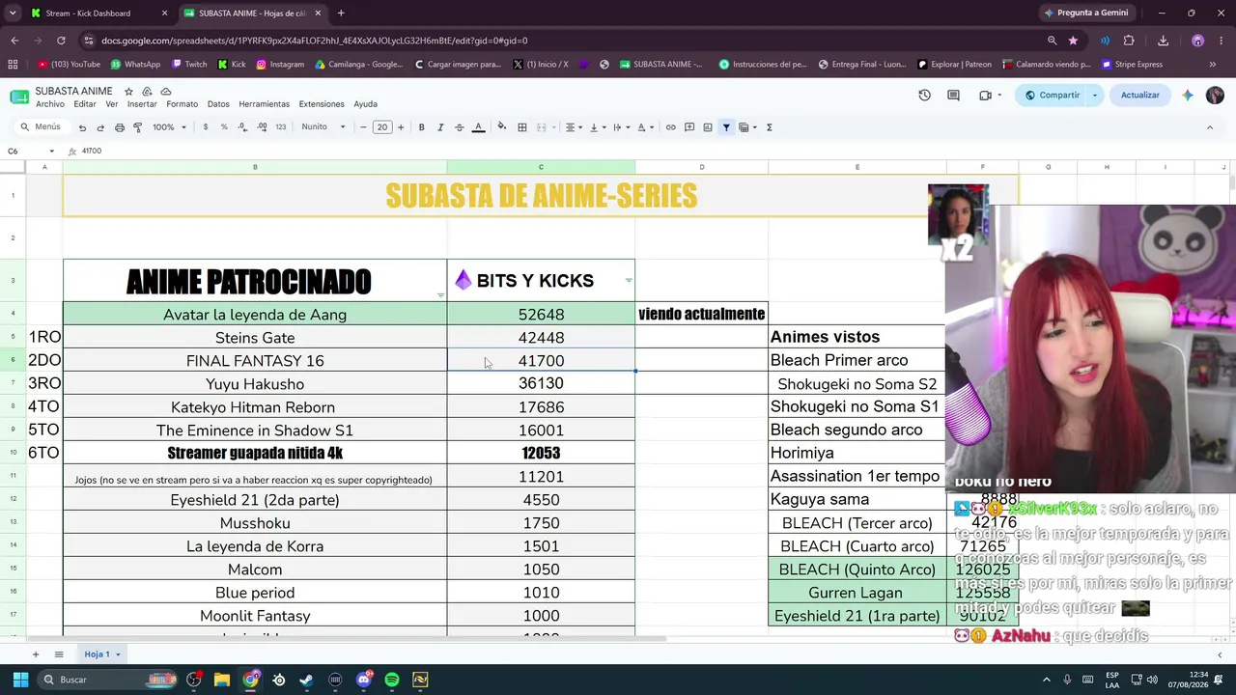Undo the last action in Sheets
This screenshot has width=1236, height=695.
tap(82, 127)
